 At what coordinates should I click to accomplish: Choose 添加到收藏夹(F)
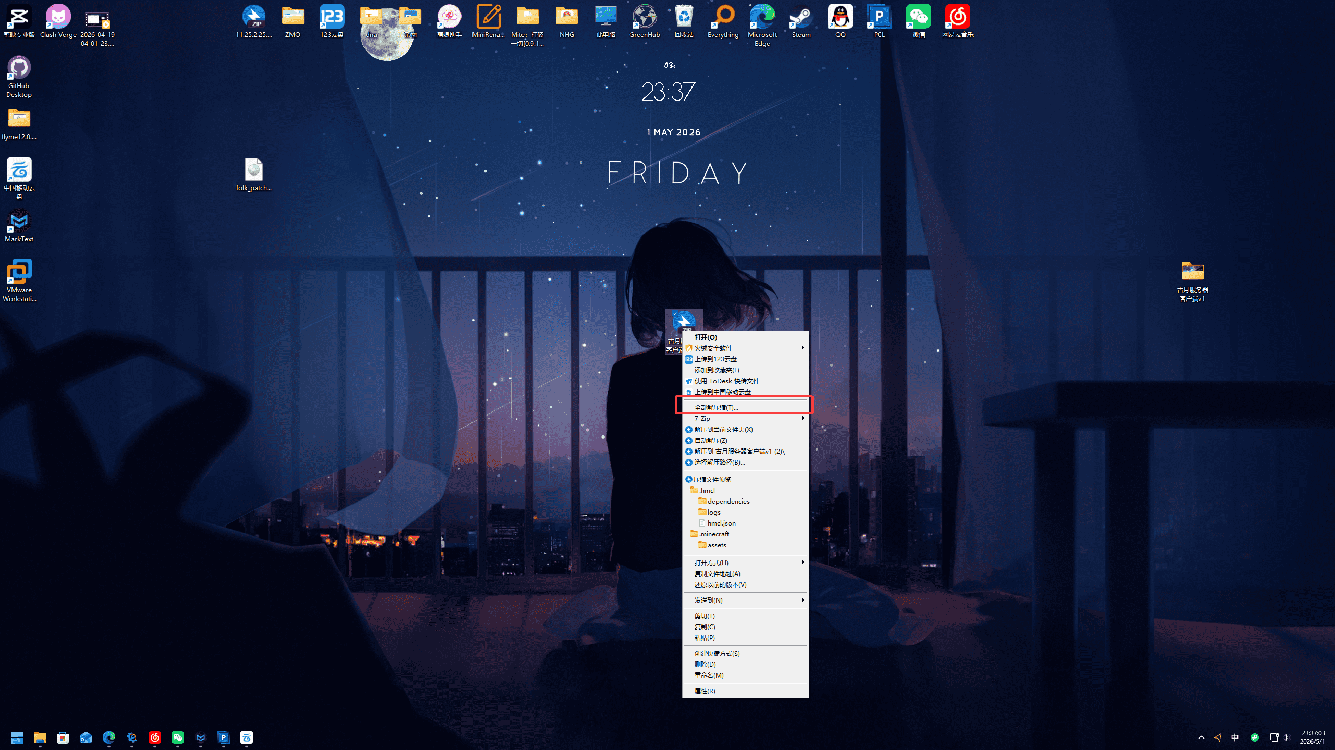click(x=746, y=370)
